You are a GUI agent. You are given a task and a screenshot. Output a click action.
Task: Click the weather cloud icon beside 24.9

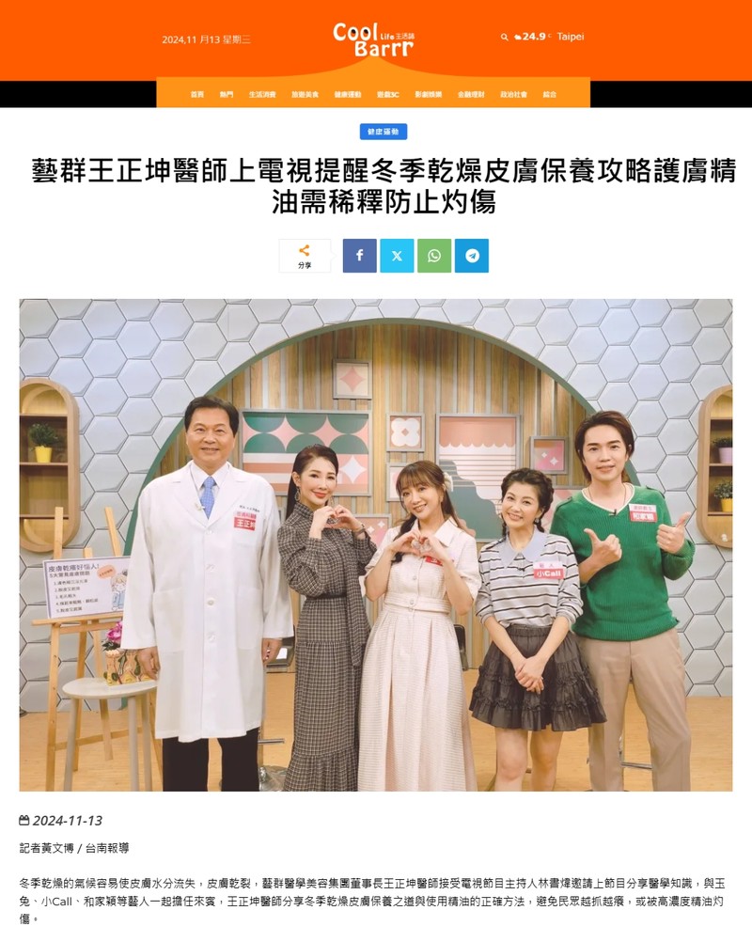518,38
